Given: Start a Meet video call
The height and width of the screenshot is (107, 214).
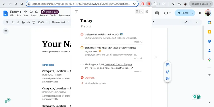Looking at the screenshot, I should [x=166, y=13].
